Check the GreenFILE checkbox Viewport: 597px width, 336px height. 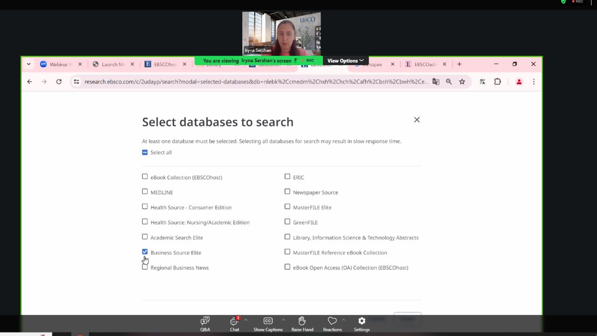[288, 222]
